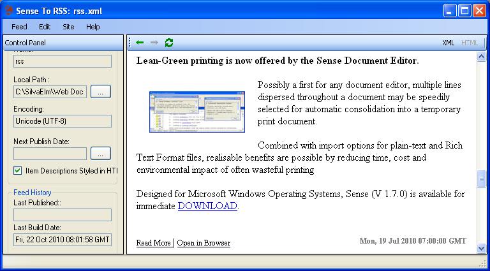The image size is (490, 271).
Task: Click the Mon, 19 Jul 2010 date text
Action: pyautogui.click(x=413, y=241)
